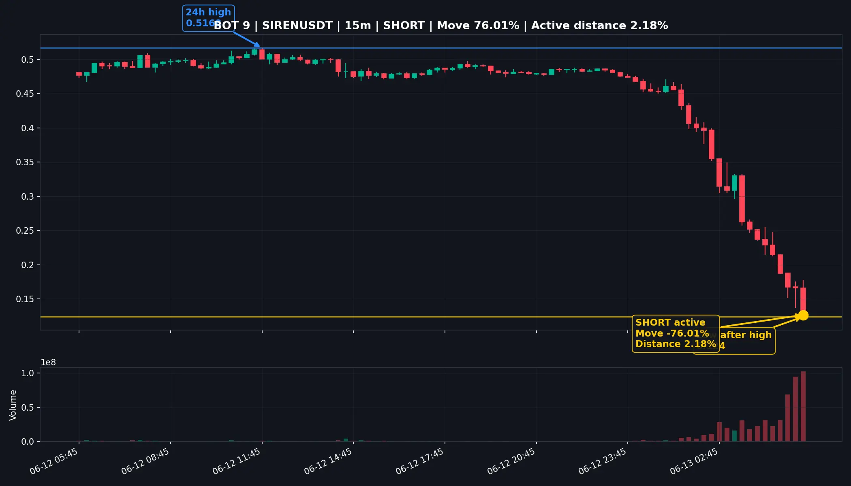The width and height of the screenshot is (851, 486).
Task: Click the 0.45 price axis label
Action: 25,94
